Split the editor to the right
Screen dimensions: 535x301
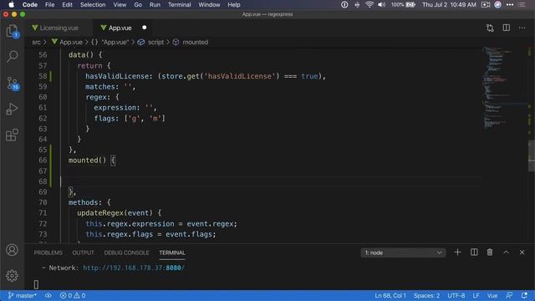507,28
